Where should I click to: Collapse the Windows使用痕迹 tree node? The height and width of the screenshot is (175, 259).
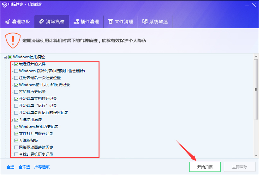tap(5, 57)
